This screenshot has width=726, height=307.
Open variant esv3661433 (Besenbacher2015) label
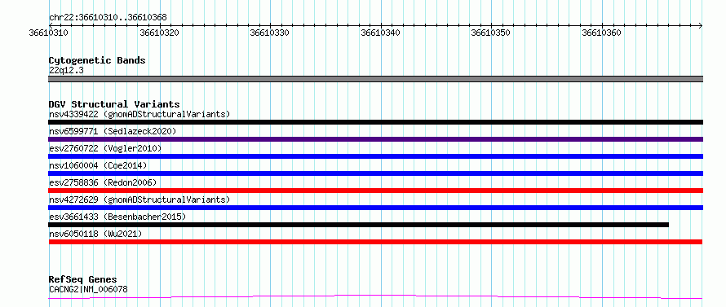(x=117, y=217)
